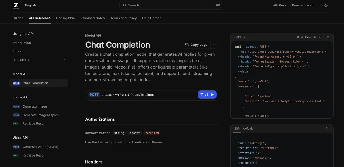
Task: Select the API Reference tab
Action: tap(40, 18)
